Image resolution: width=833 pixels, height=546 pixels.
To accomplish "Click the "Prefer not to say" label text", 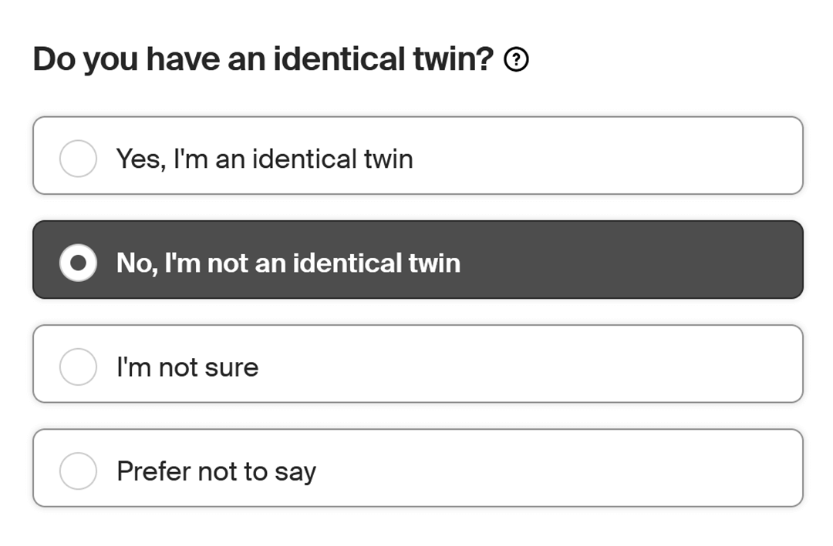I will click(x=216, y=471).
